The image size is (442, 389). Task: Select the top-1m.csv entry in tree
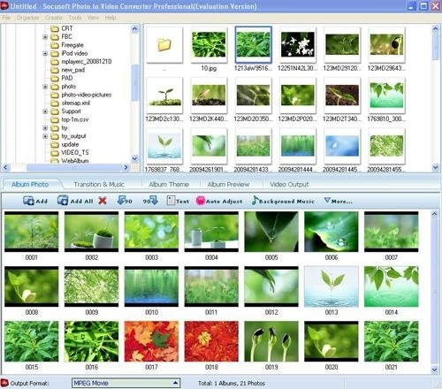70,119
